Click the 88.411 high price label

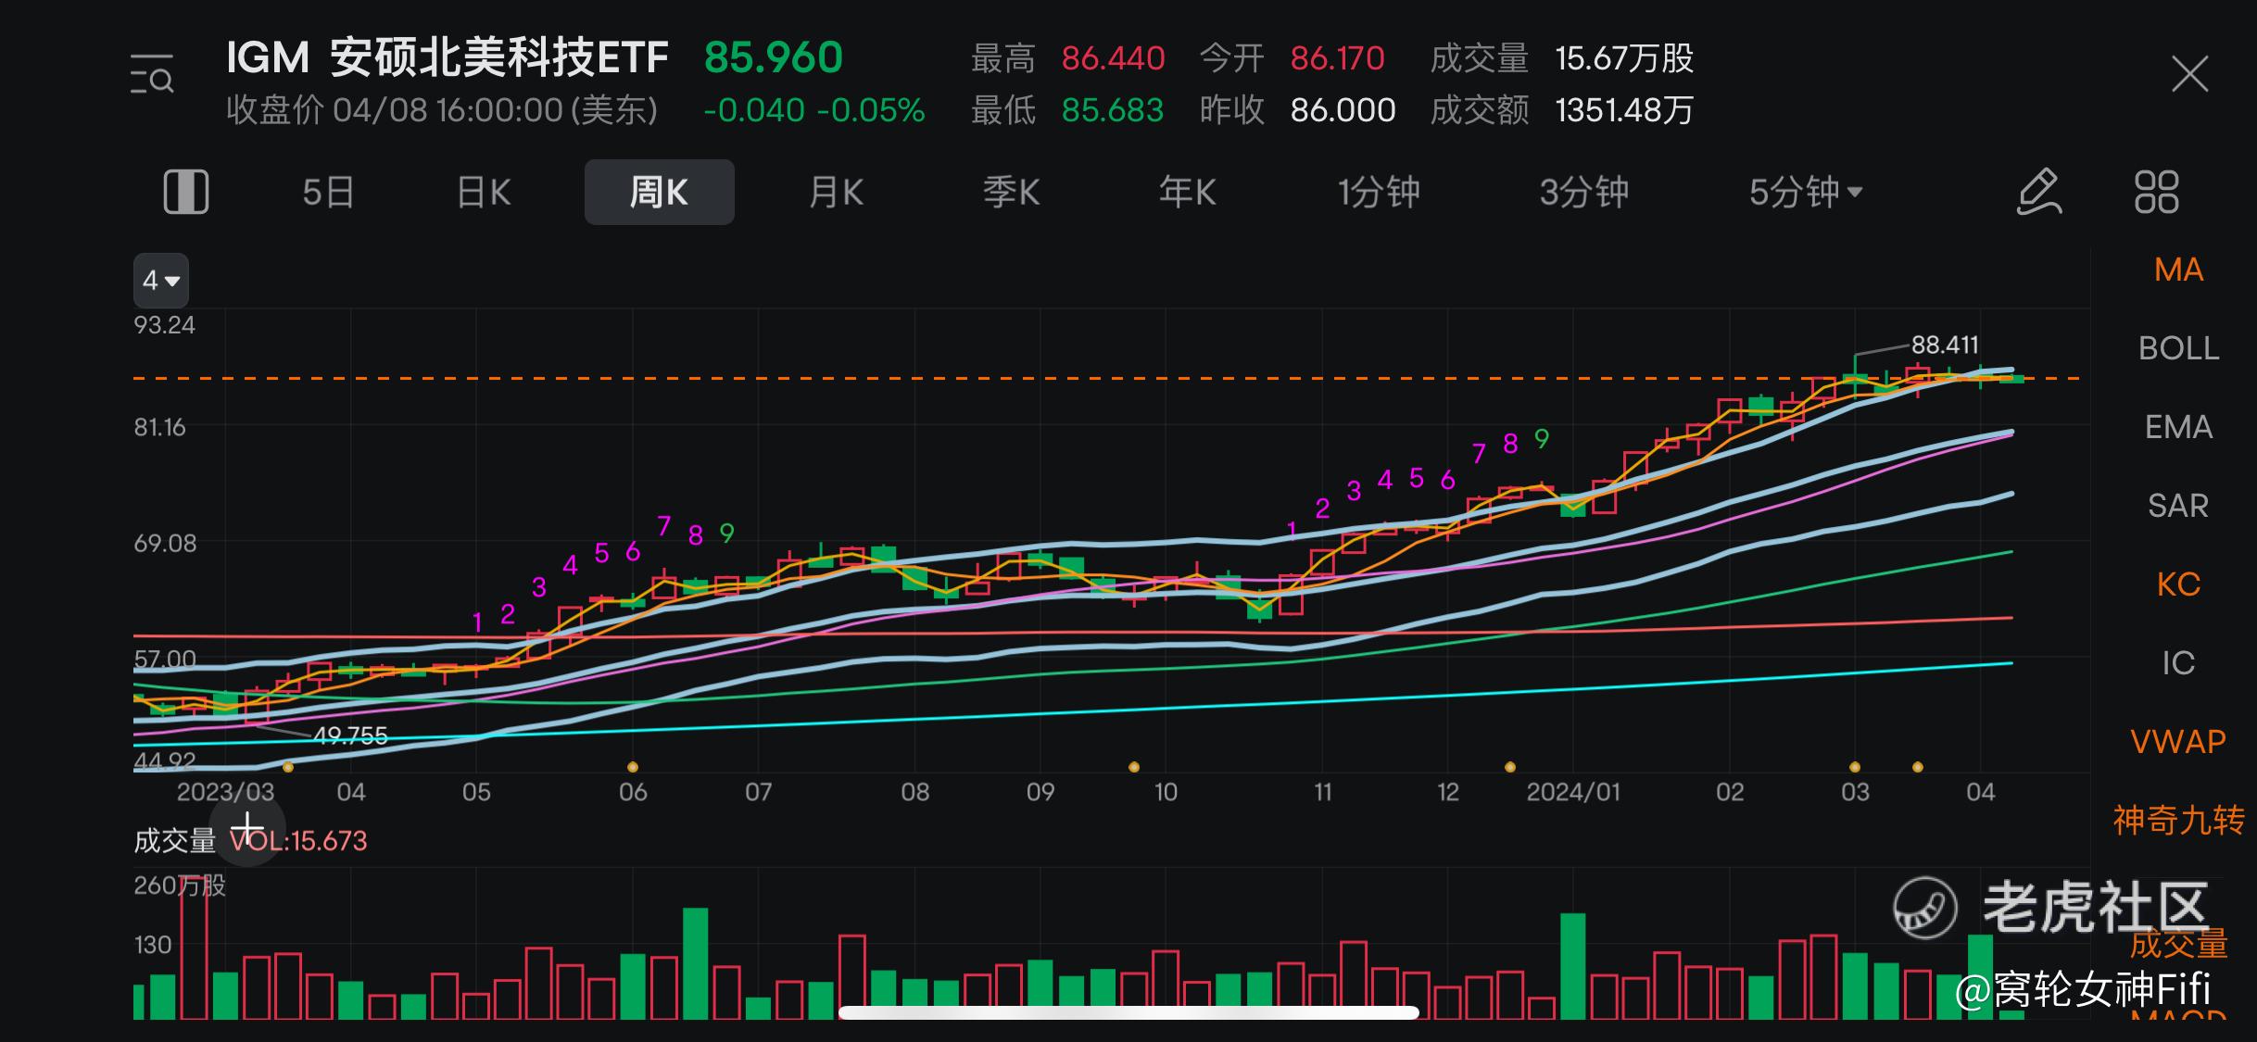(1945, 345)
